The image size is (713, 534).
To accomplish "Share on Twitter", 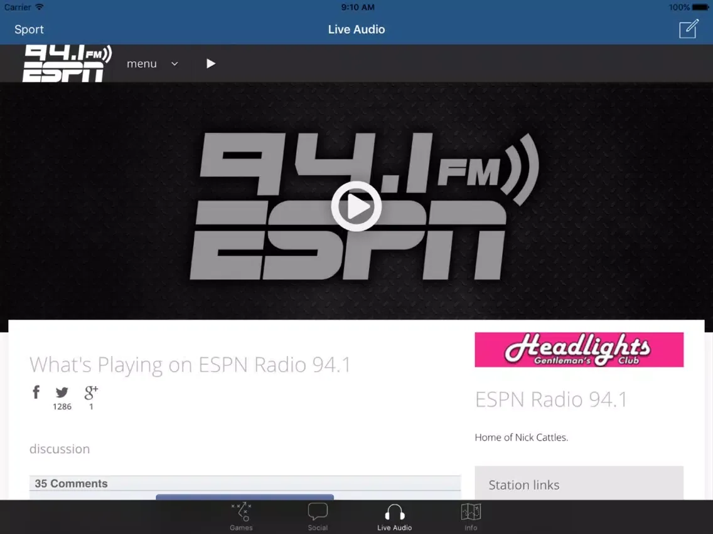I will click(62, 392).
